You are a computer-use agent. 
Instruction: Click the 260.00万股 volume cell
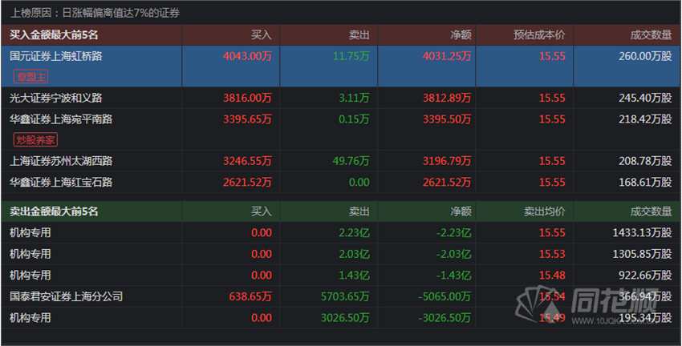click(x=643, y=56)
